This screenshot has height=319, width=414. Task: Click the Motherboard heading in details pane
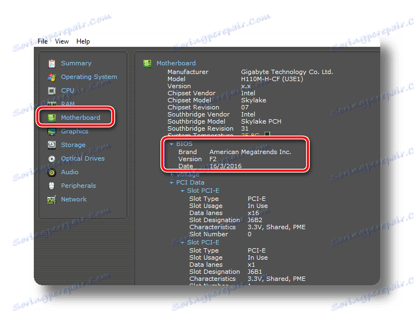coord(176,63)
